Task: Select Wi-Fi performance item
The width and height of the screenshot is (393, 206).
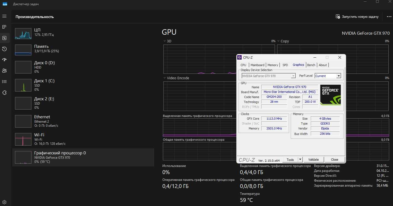Action: click(83, 139)
